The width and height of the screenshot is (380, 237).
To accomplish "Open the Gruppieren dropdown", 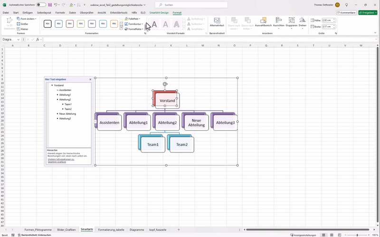I will (x=291, y=23).
